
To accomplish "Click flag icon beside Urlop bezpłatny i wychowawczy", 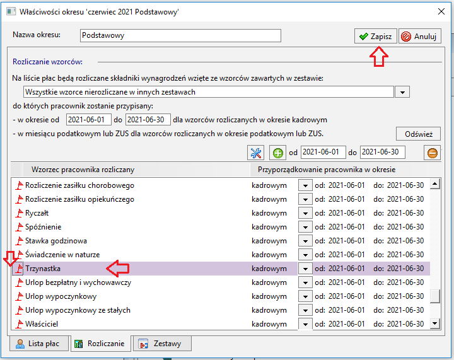I will click(19, 282).
